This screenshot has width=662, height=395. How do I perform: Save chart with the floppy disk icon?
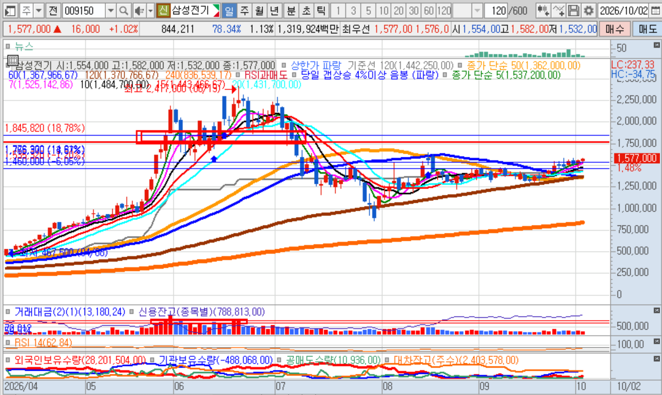[x=574, y=10]
